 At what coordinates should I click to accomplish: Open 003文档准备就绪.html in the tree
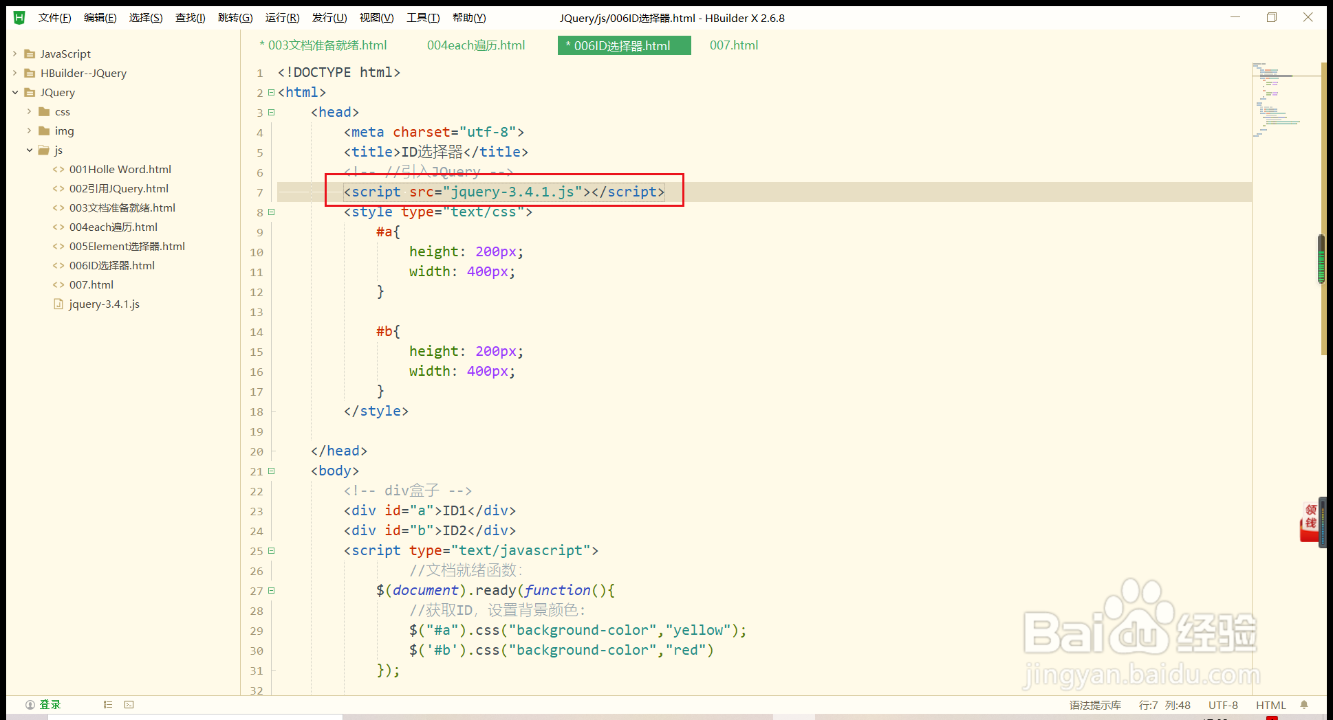click(x=122, y=207)
